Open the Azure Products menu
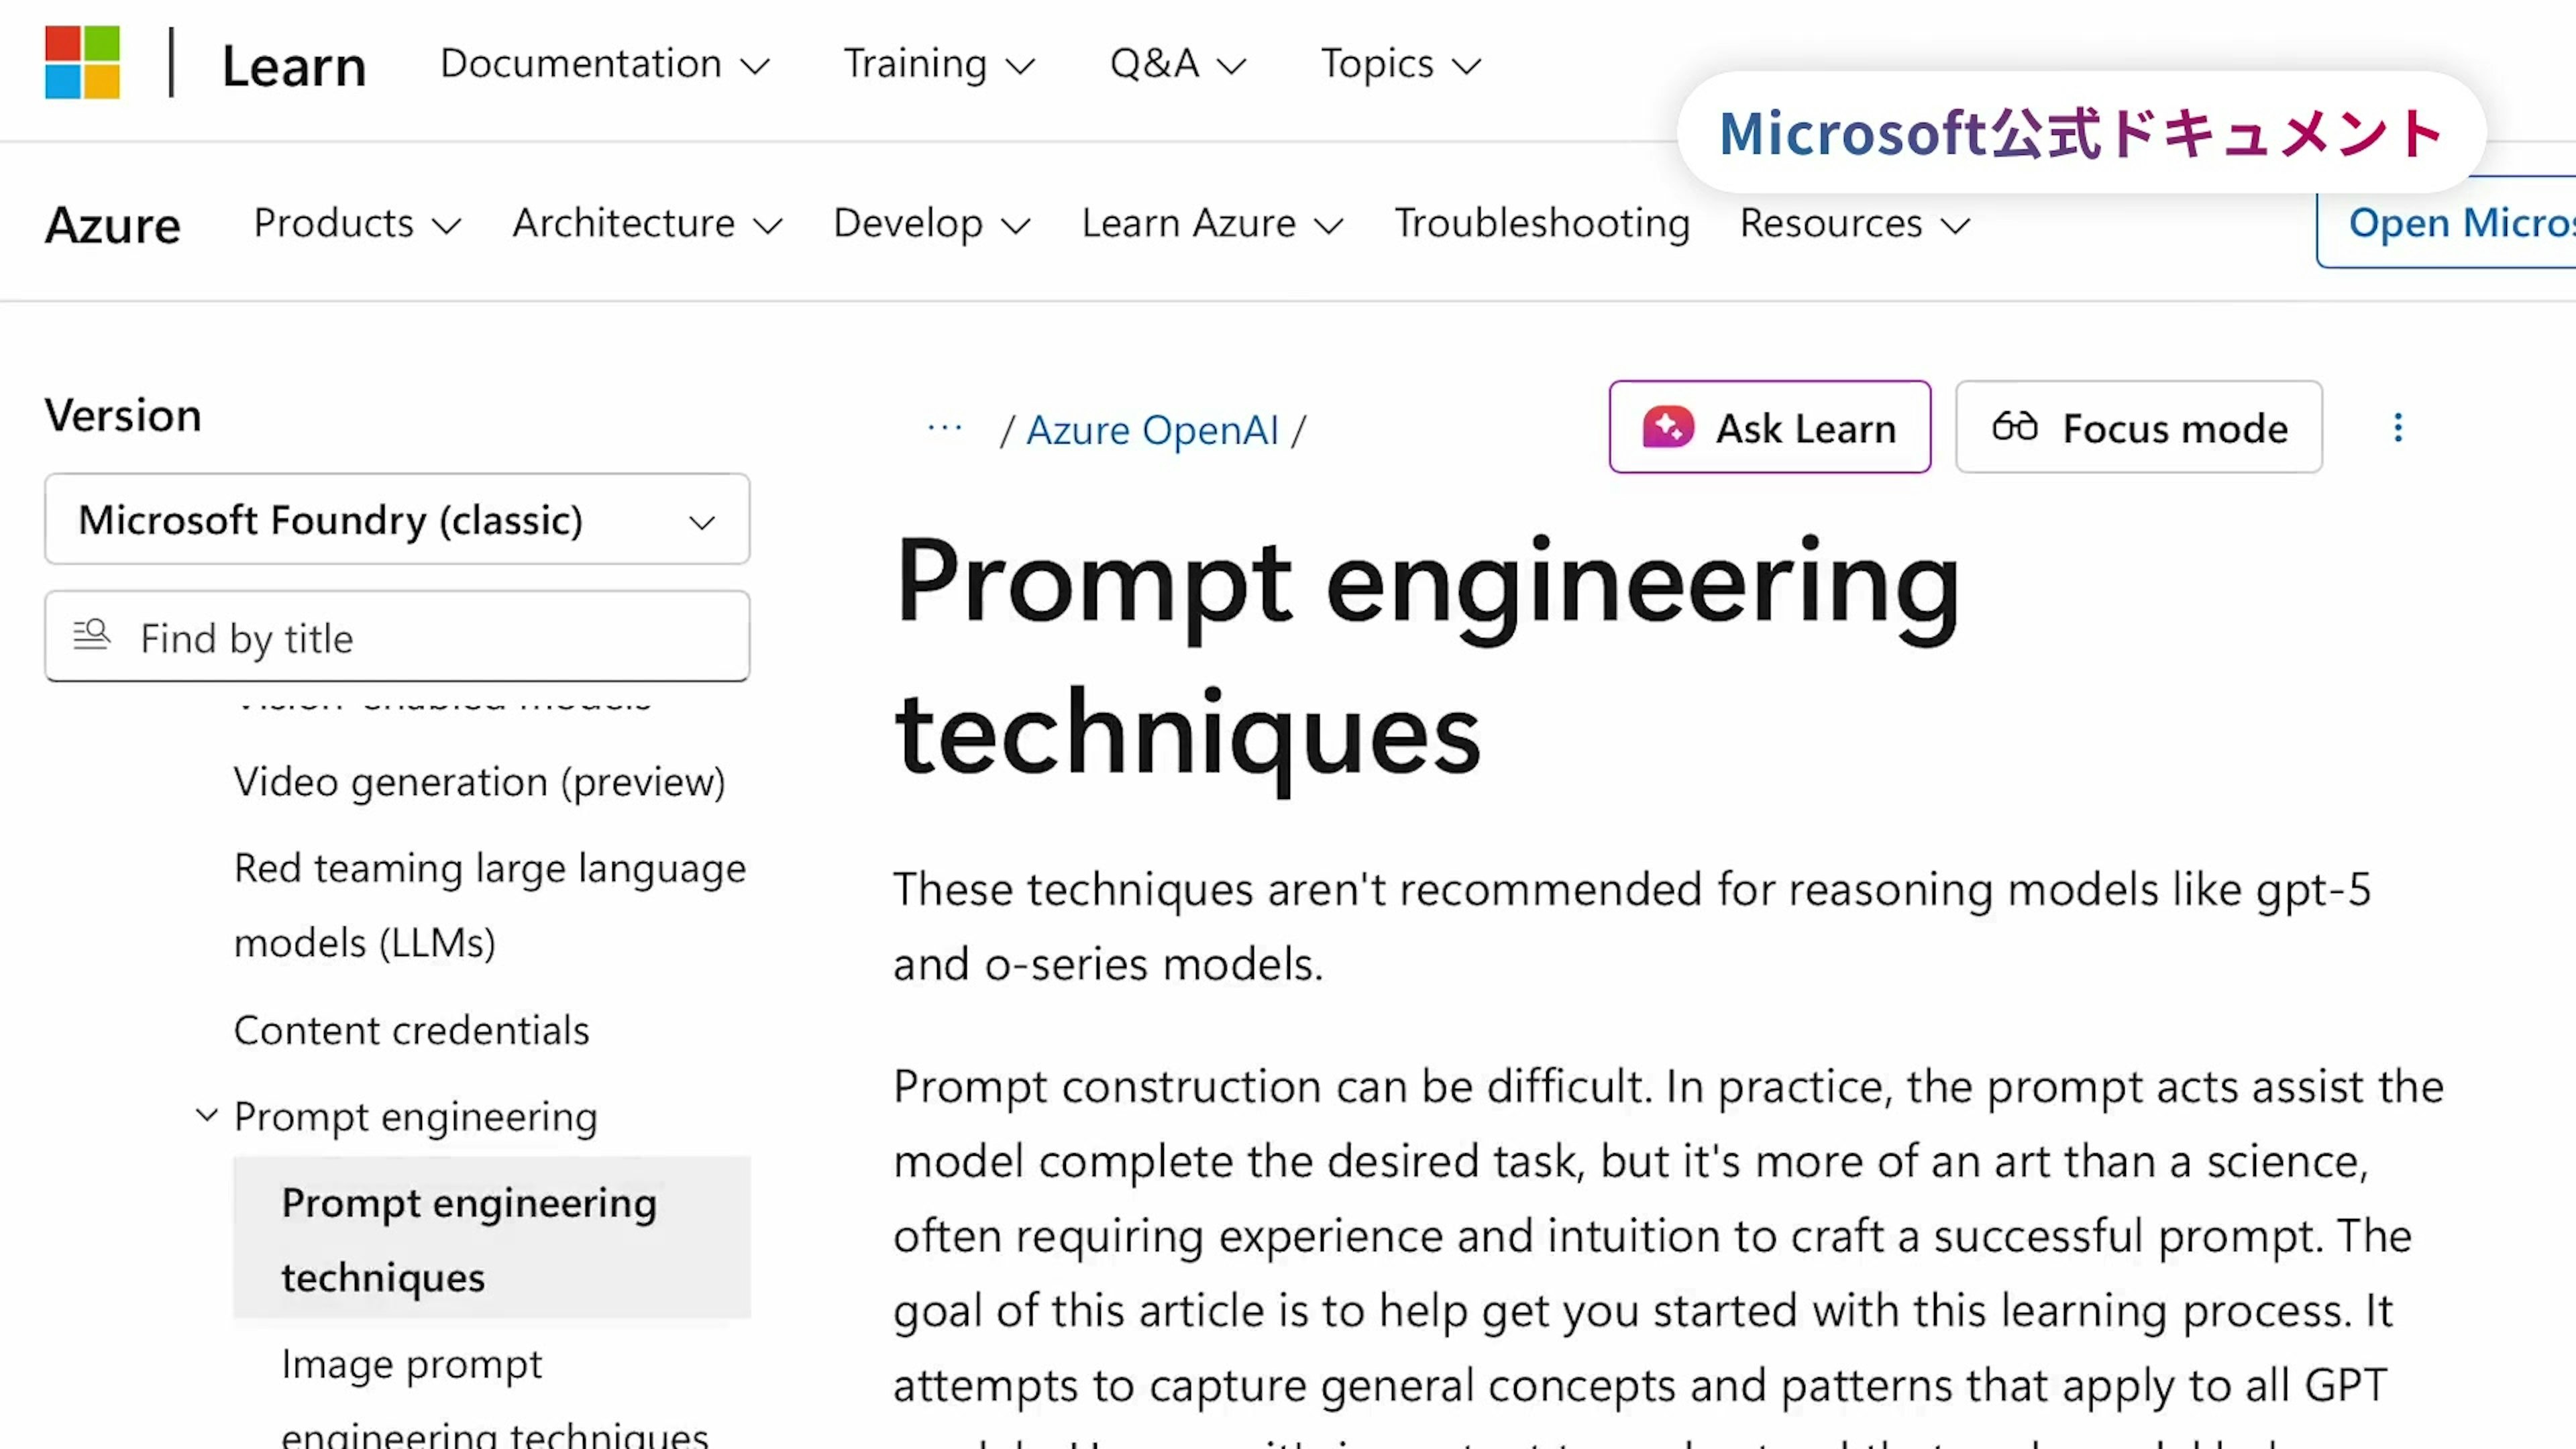Screen dimensions: 2576x1449 click(356, 223)
